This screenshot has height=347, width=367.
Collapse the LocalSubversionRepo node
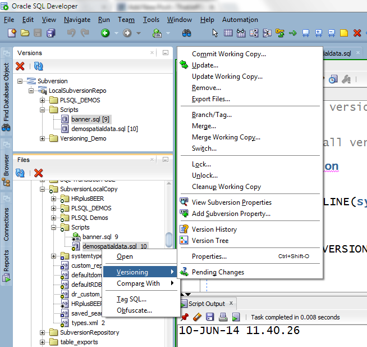click(x=31, y=91)
